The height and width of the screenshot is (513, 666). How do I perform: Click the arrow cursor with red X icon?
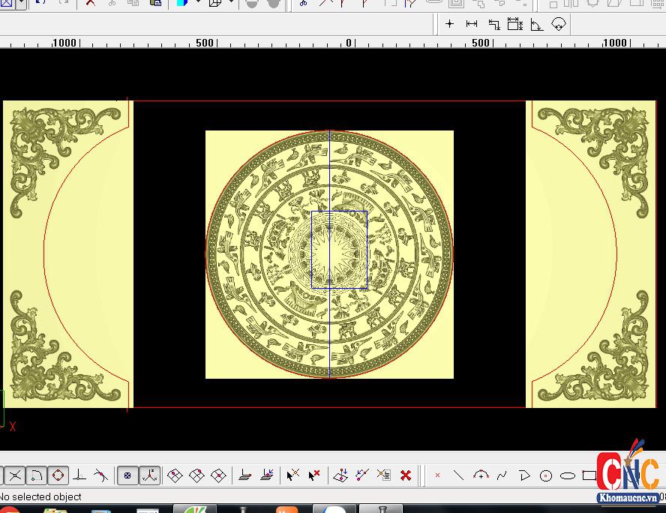(x=314, y=475)
